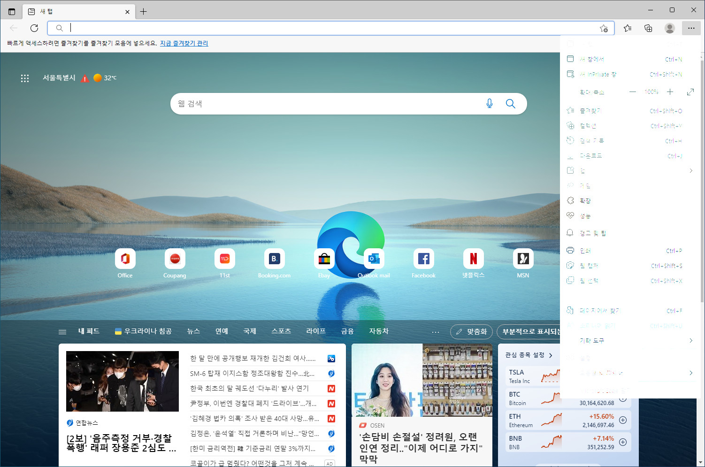Image resolution: width=705 pixels, height=467 pixels.
Task: Show more feed categories with ellipsis
Action: [436, 332]
